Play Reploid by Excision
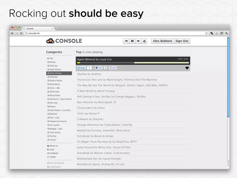This screenshot has width=237, height=178. click(x=133, y=130)
